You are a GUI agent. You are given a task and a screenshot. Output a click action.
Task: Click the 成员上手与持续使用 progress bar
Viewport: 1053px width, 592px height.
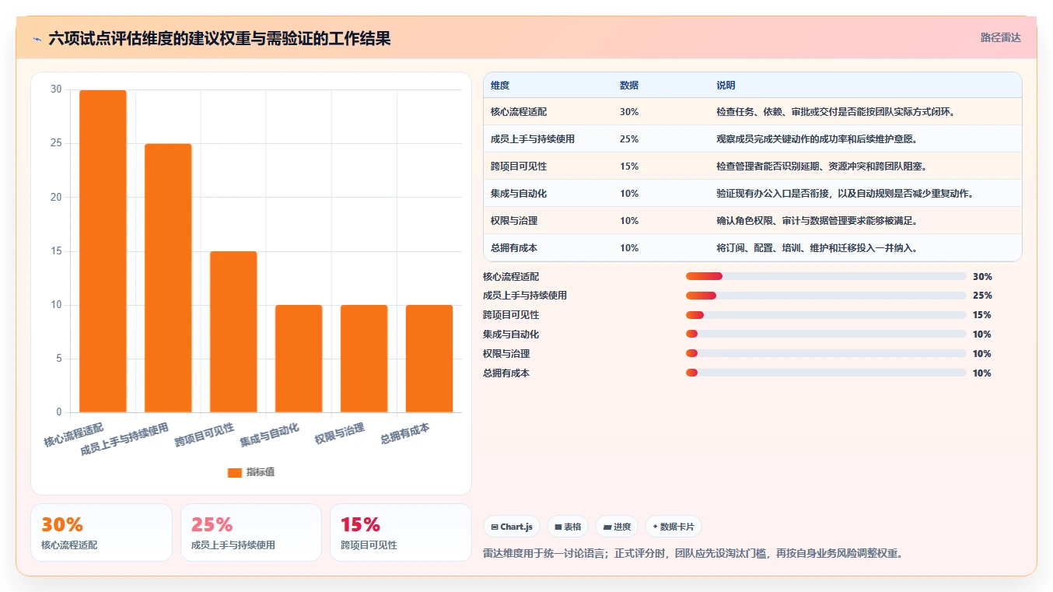[x=826, y=296]
